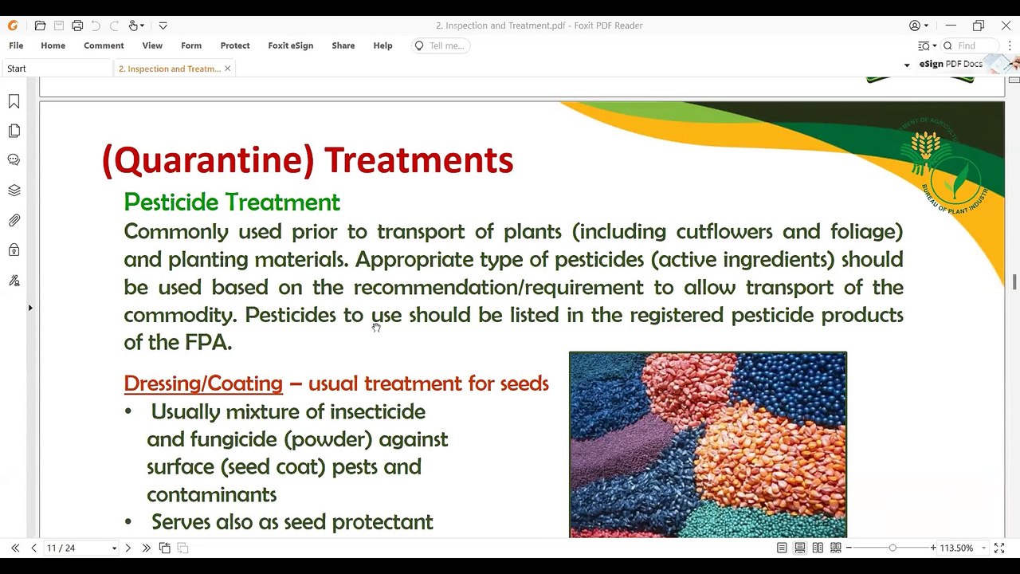Open the advanced search options dropdown
1020x574 pixels.
[927, 45]
